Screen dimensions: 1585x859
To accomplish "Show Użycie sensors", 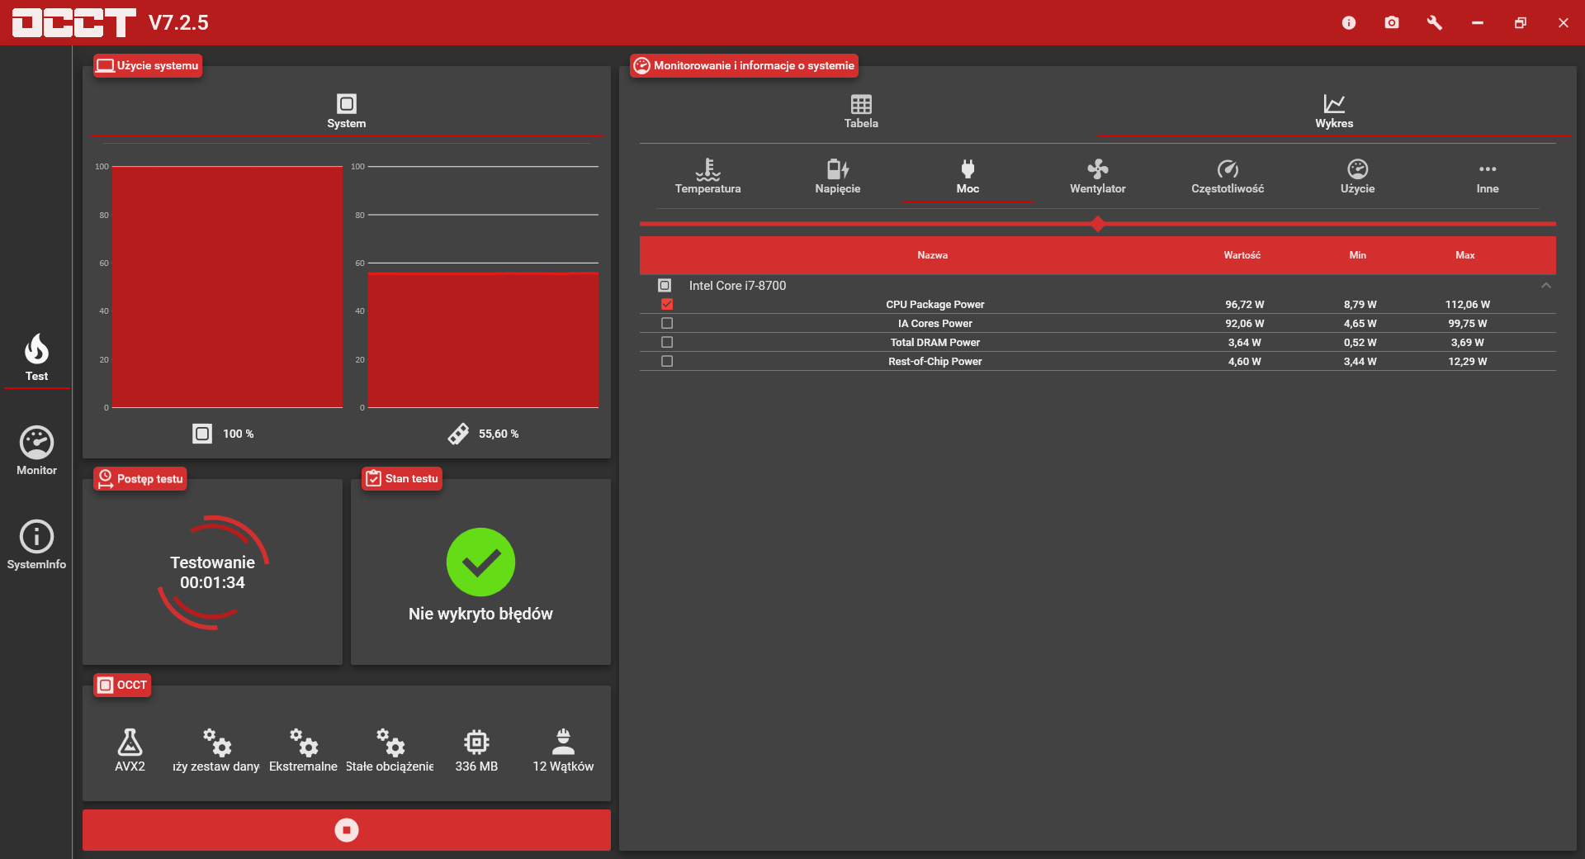I will tap(1357, 176).
